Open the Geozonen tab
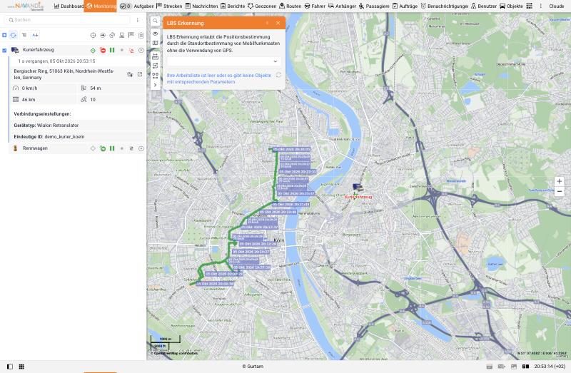The width and height of the screenshot is (571, 373). [262, 6]
